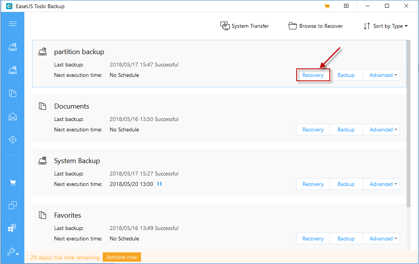This screenshot has width=419, height=264.
Task: Open the hamburger menu in sidebar
Action: (13, 24)
